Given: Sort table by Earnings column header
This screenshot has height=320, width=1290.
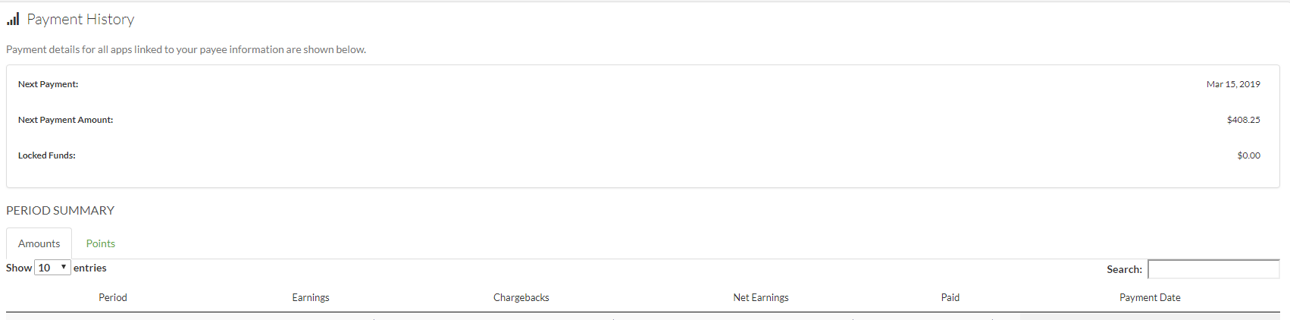Looking at the screenshot, I should tap(311, 297).
